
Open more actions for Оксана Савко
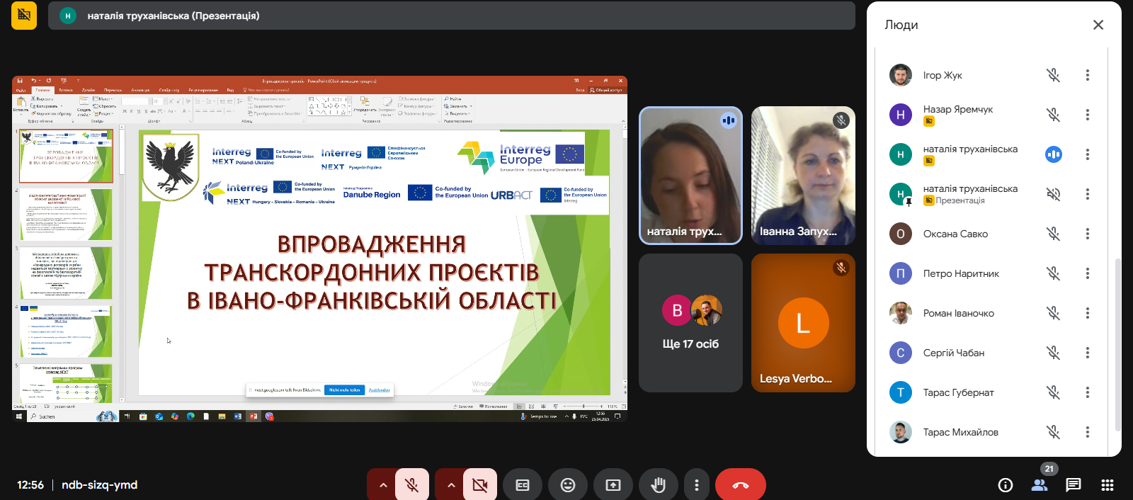pyautogui.click(x=1088, y=234)
